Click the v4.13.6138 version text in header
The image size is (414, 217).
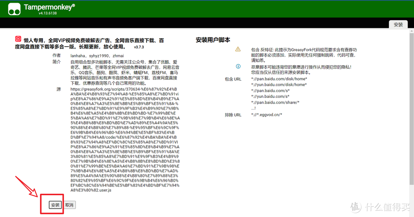pos(48,13)
